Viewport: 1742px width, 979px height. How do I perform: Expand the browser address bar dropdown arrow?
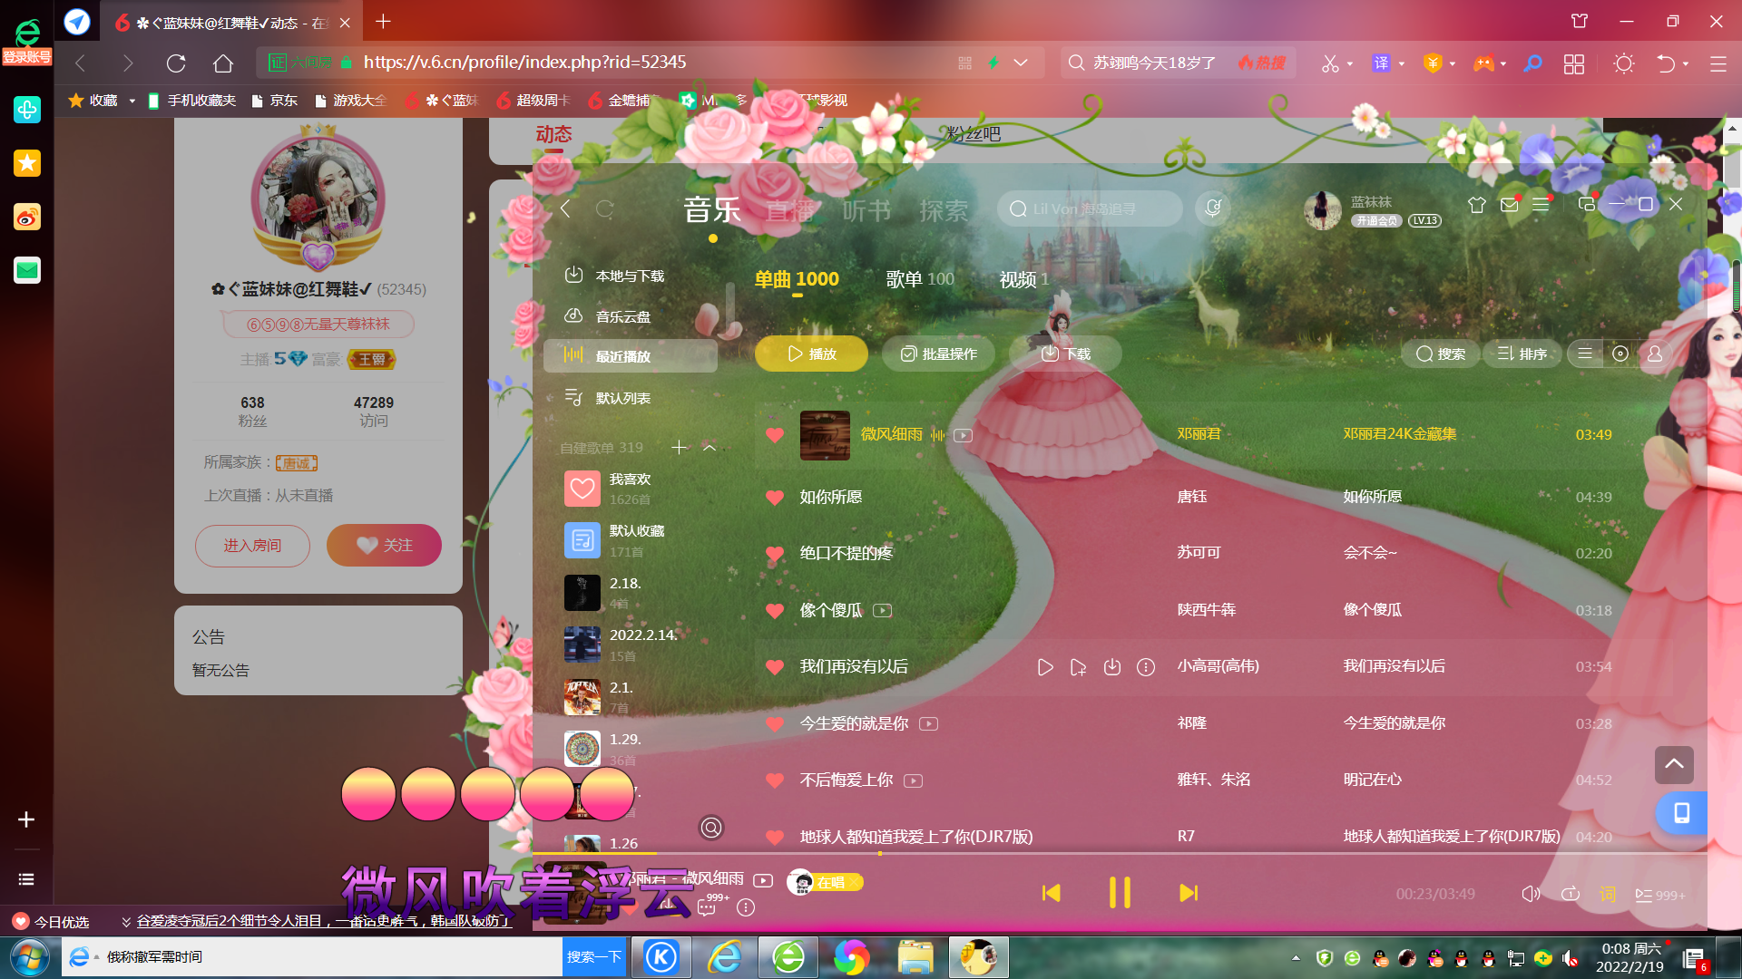1021,63
